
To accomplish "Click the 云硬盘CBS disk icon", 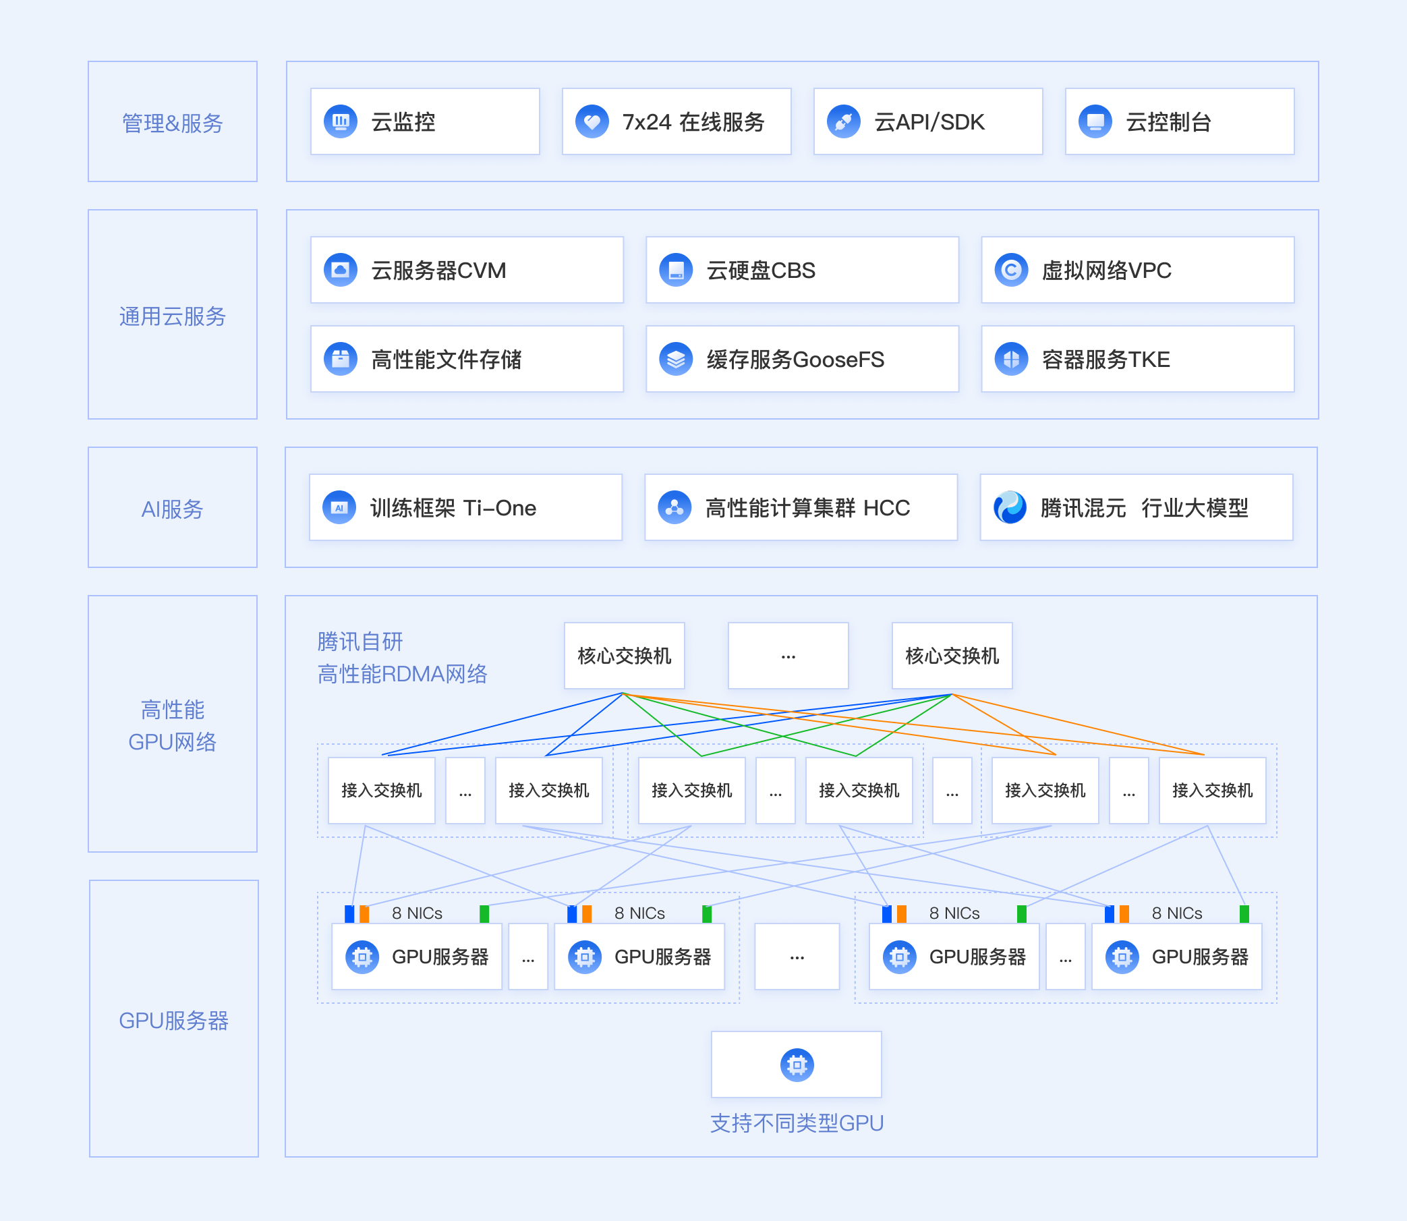I will pos(675,270).
